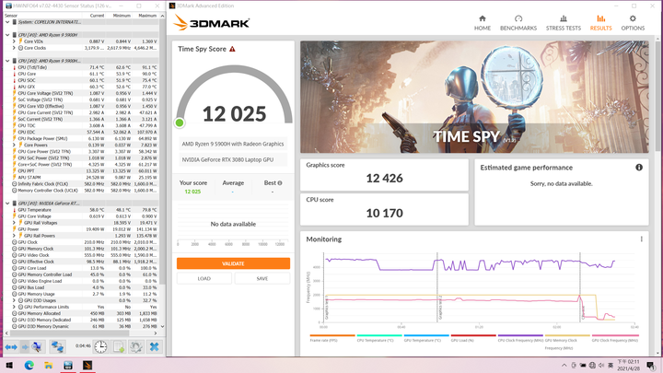Click the Graphics score value 12 426
The height and width of the screenshot is (373, 663).
384,179
